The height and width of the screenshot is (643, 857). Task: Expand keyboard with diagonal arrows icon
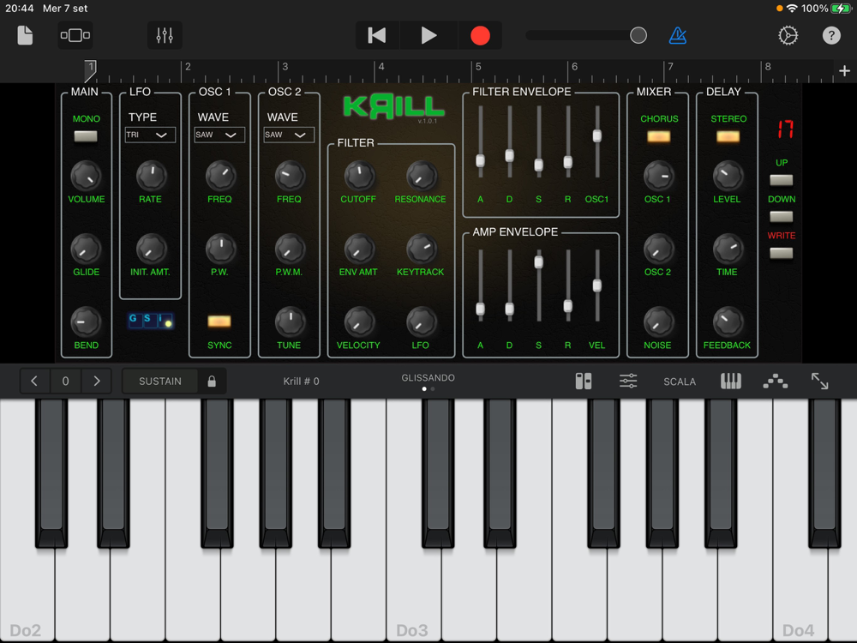[819, 382]
